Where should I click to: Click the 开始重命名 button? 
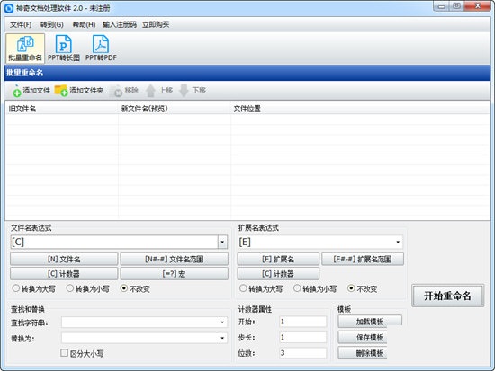coord(447,296)
